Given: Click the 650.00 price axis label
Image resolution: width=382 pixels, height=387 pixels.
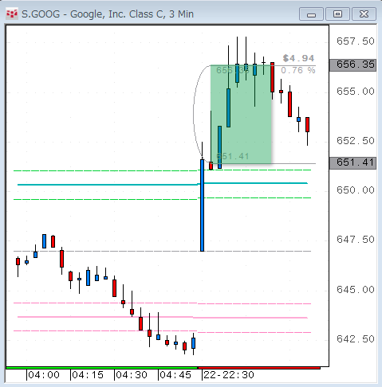Looking at the screenshot, I should coord(356,190).
